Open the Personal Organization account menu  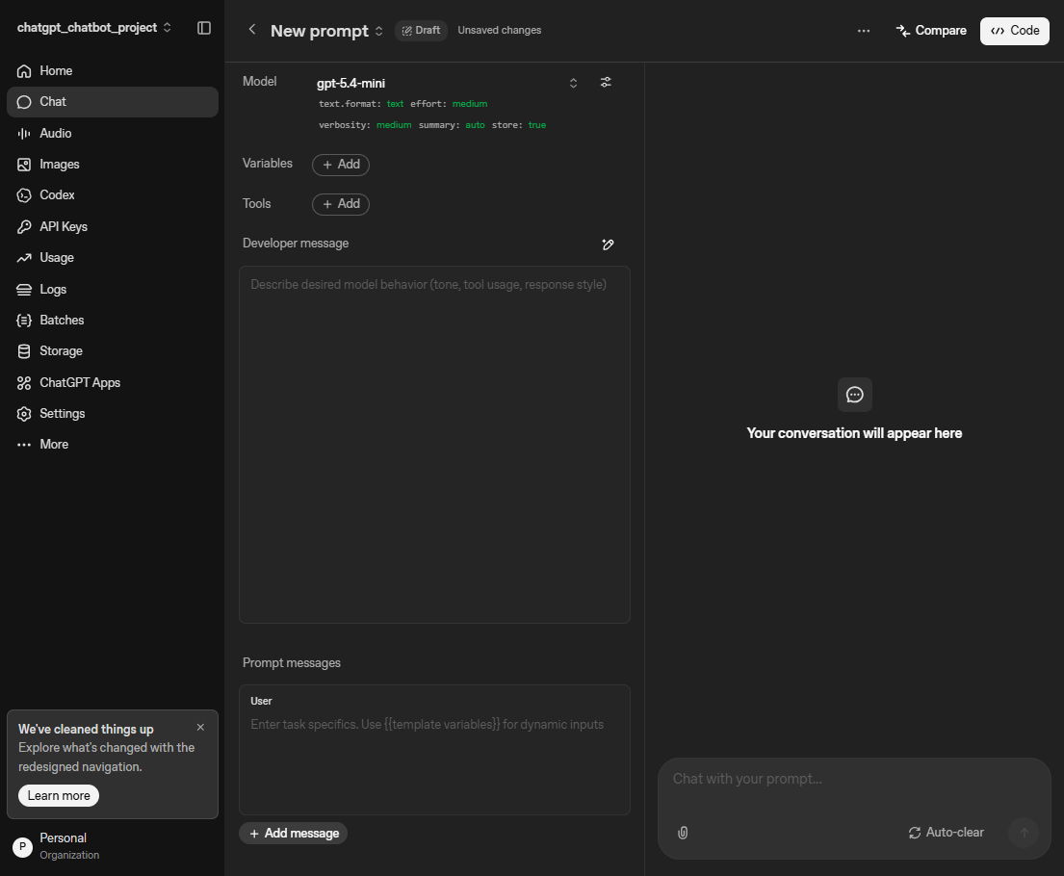[113, 846]
